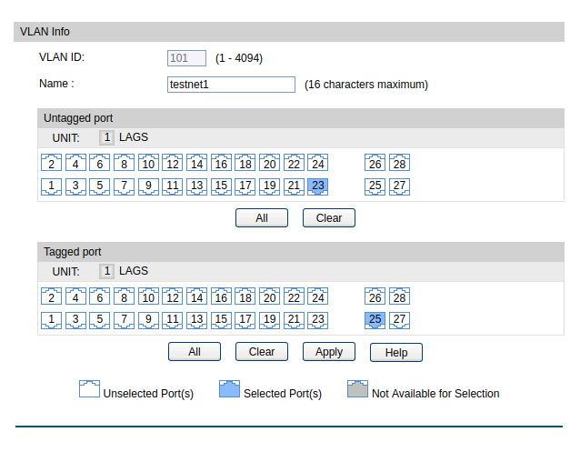
Task: Select untagged port 24
Action: pyautogui.click(x=318, y=163)
